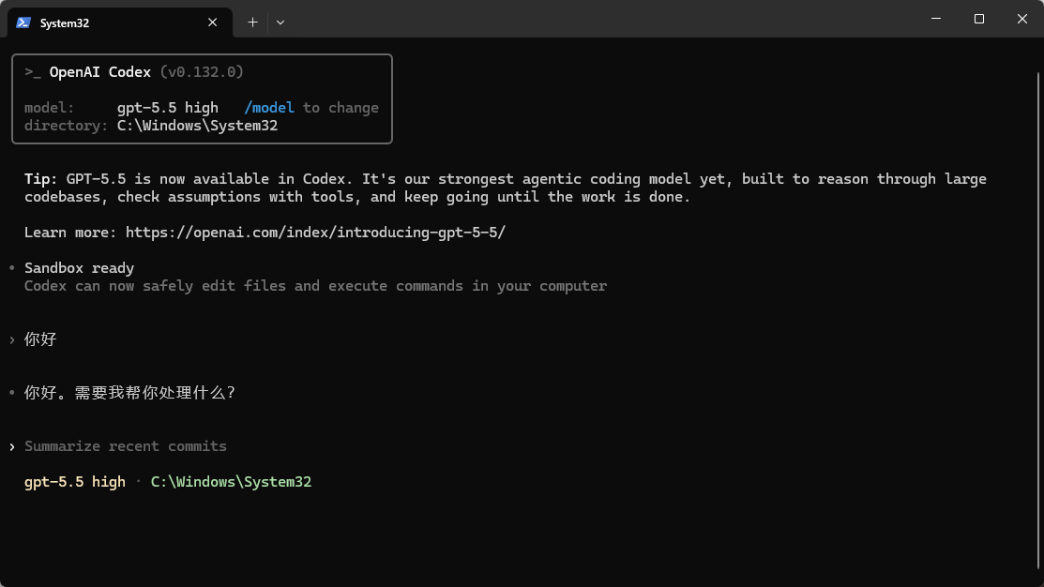Click the prompt chevron before Summarize recent commits
This screenshot has height=587, width=1044.
click(x=12, y=446)
